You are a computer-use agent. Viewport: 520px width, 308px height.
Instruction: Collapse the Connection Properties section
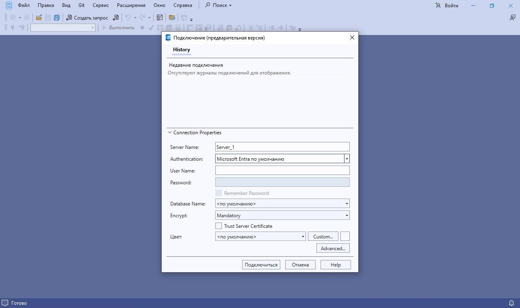(170, 133)
